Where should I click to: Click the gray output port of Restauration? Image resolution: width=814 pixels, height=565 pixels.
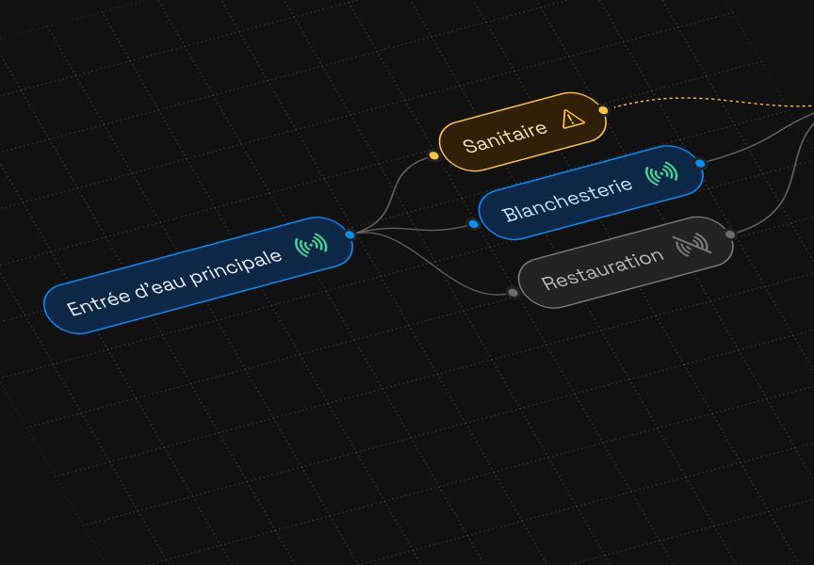[x=730, y=234]
